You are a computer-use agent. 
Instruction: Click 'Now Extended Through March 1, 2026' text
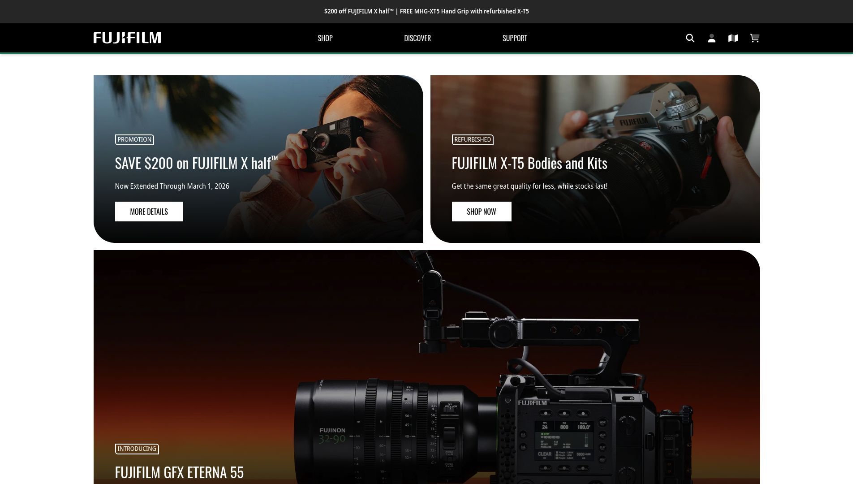point(172,186)
